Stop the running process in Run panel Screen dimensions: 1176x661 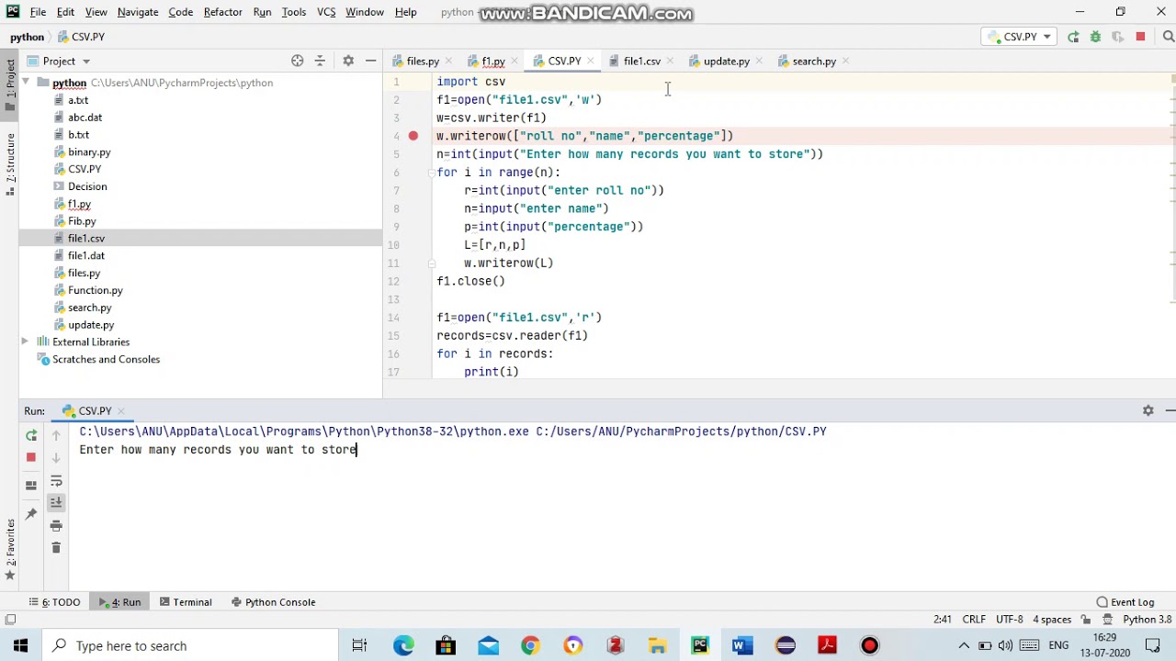[31, 457]
